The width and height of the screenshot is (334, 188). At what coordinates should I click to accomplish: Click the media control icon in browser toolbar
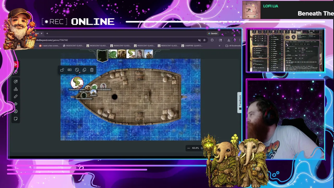tap(220, 40)
